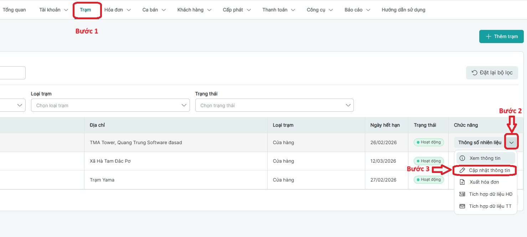Expand the chevron next to Thông số nhiên liệu
This screenshot has width=527, height=237.
(x=512, y=143)
